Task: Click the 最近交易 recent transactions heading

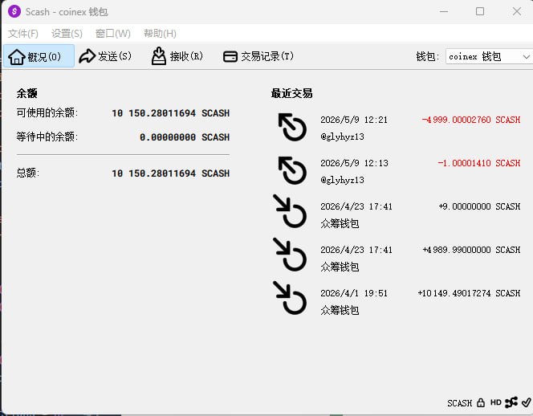Action: coord(291,93)
